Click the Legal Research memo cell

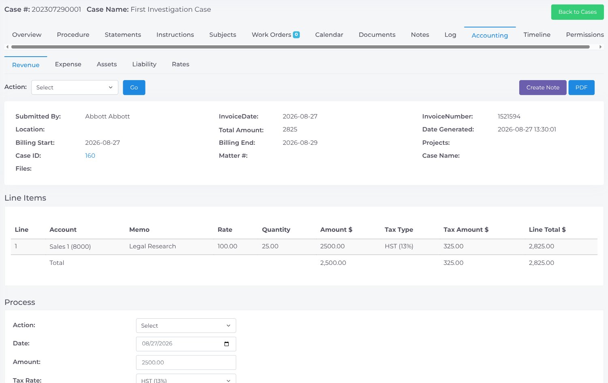coord(152,246)
